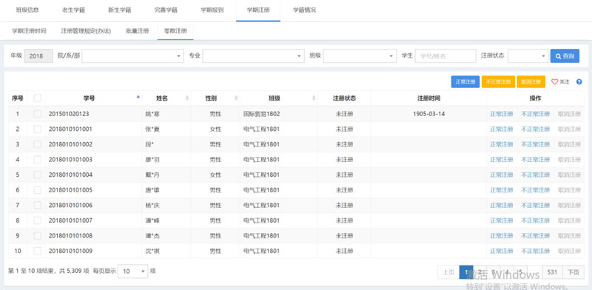Check the box for student 2018010101006

38,205
